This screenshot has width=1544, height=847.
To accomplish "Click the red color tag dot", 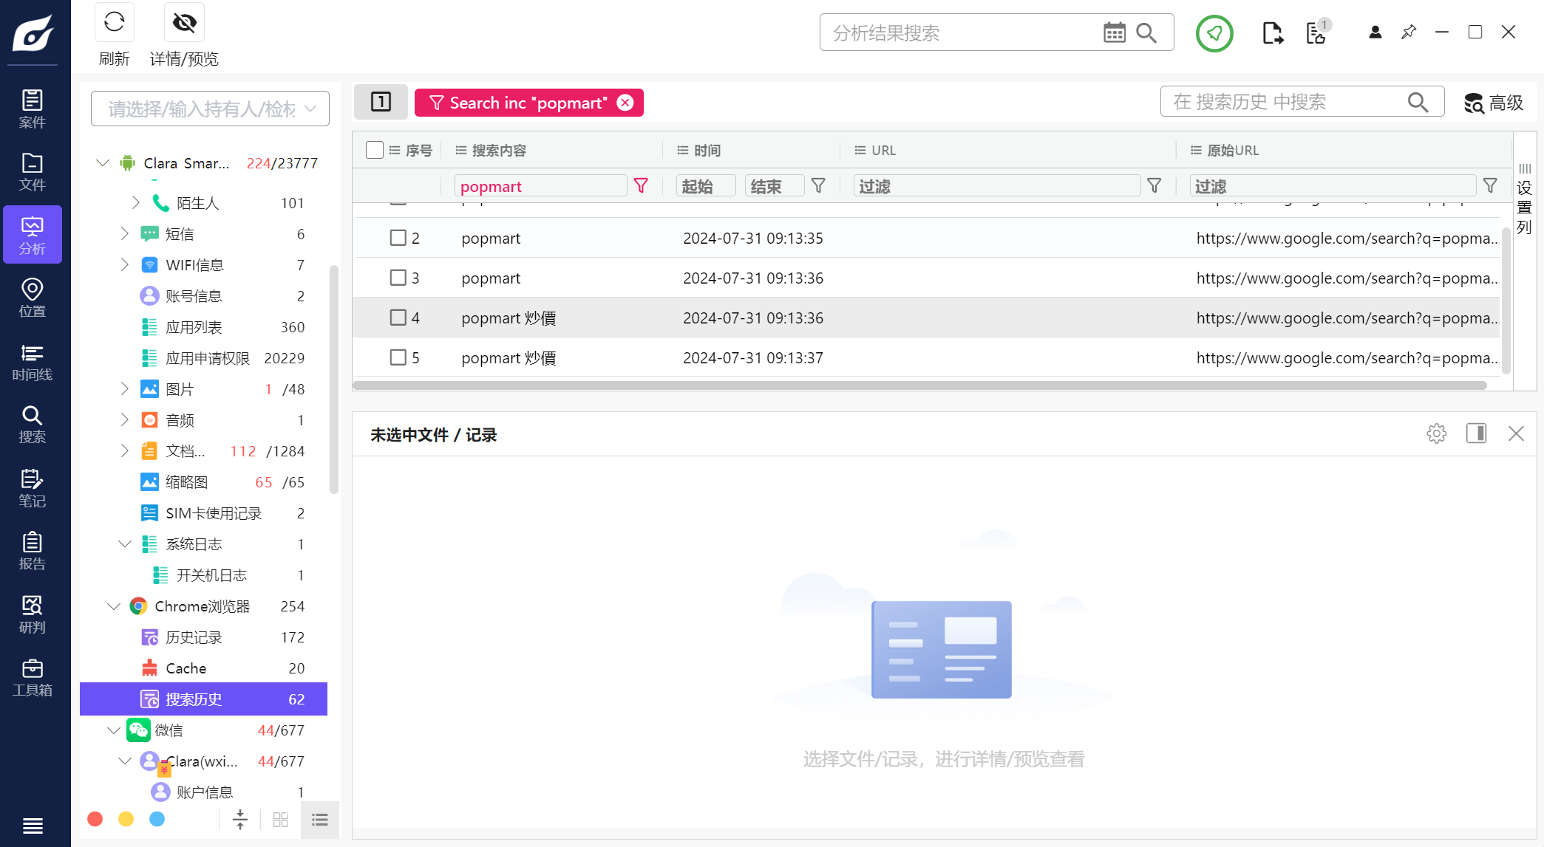I will (95, 819).
